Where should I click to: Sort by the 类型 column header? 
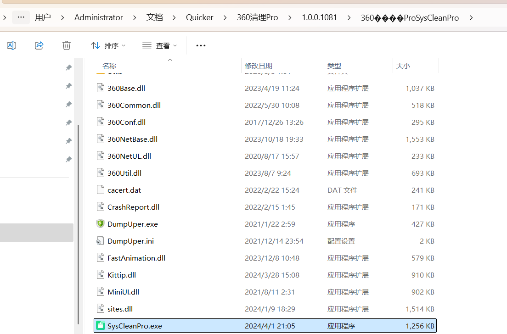point(334,66)
